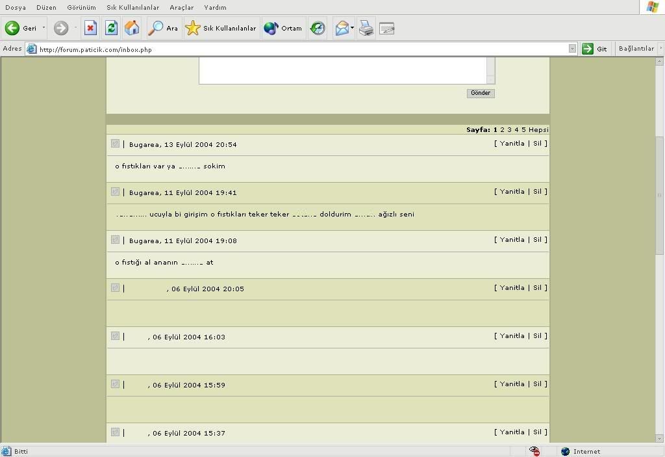This screenshot has width=665, height=457.
Task: Go to home page icon
Action: tap(132, 28)
